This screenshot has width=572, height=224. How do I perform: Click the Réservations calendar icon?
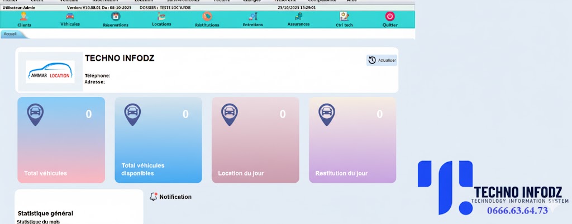click(116, 18)
